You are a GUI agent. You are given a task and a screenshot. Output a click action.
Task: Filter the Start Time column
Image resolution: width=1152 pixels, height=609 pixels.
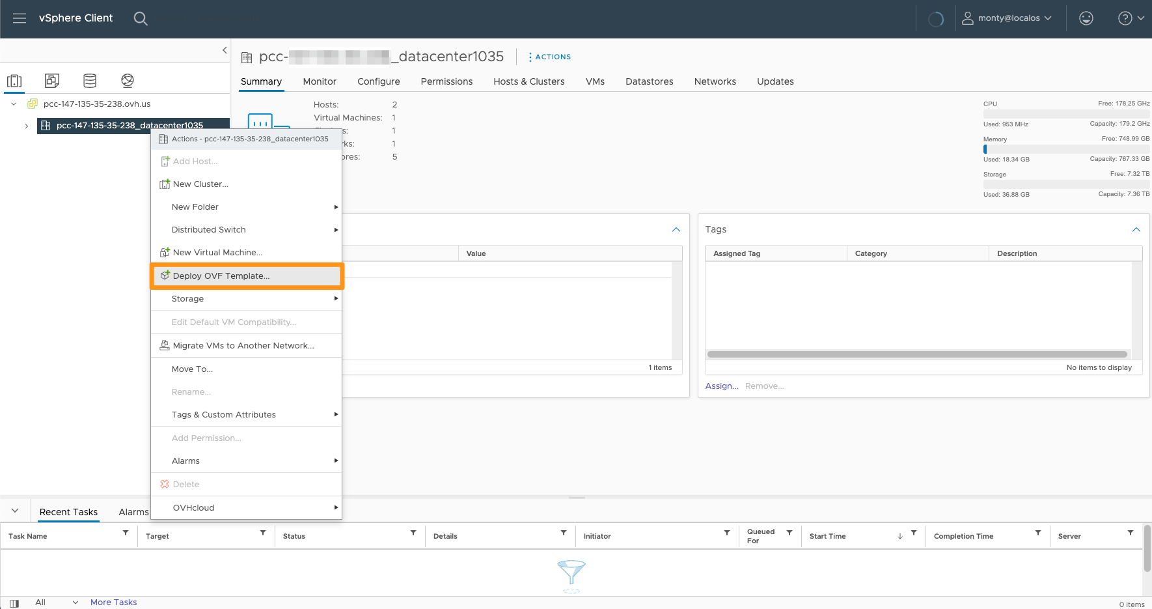[914, 533]
